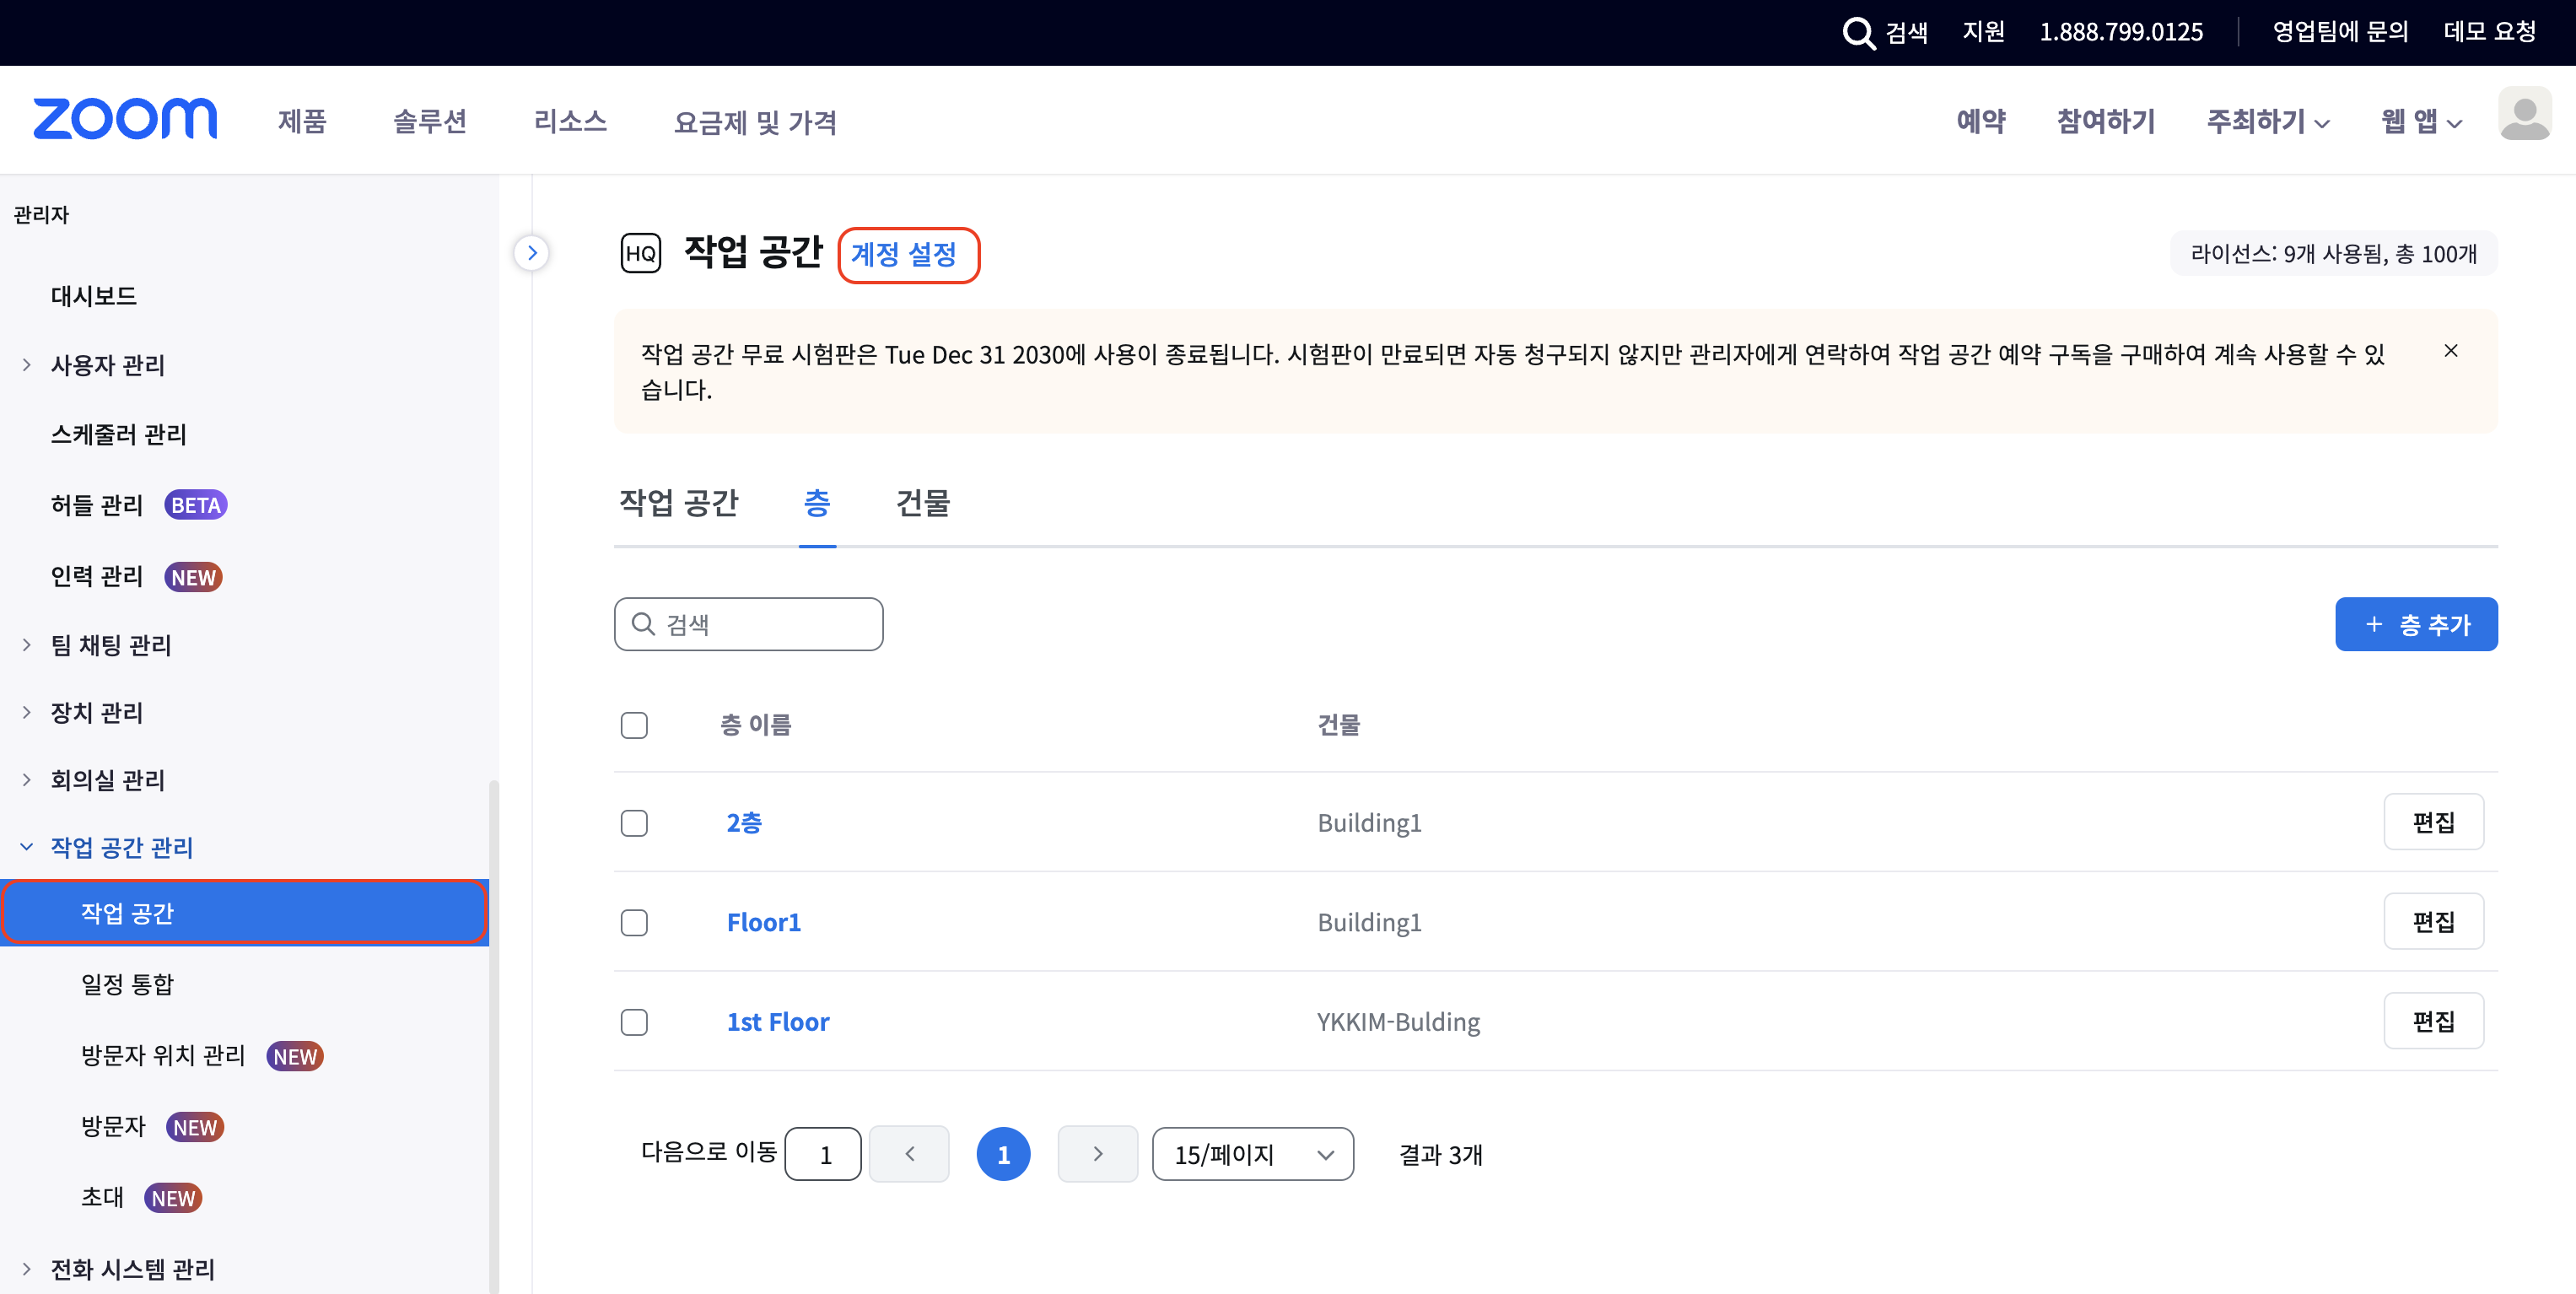Click the 층 추가 button
Viewport: 2576px width, 1294px height.
(x=2416, y=624)
